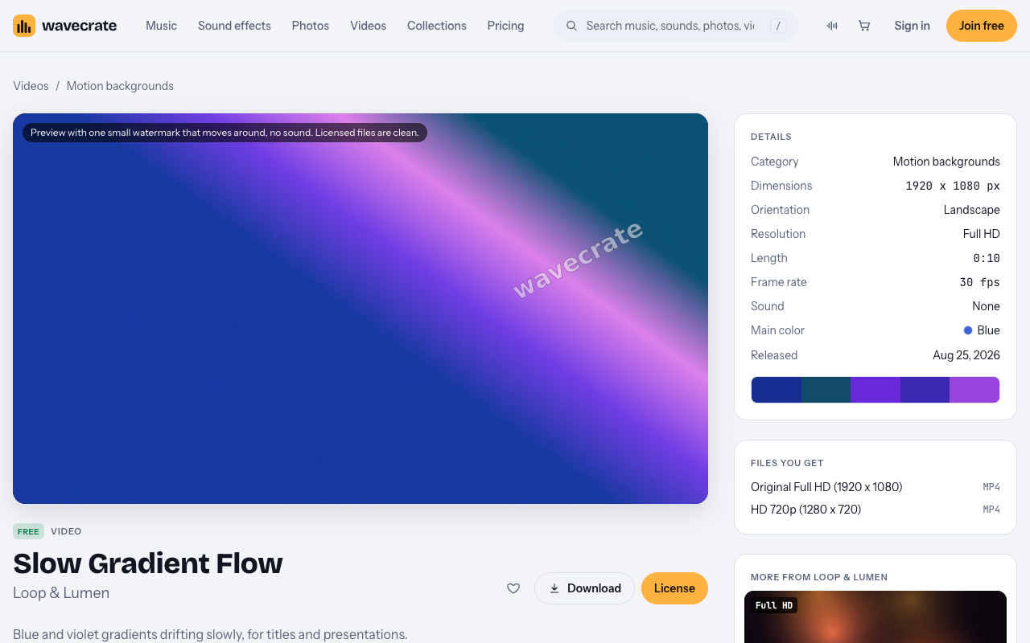Click the Aug 25, 2026 release date
This screenshot has height=643, width=1030.
tap(966, 355)
